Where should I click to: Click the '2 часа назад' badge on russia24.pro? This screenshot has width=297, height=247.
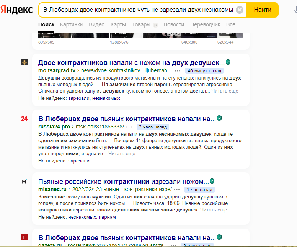coord(153,127)
